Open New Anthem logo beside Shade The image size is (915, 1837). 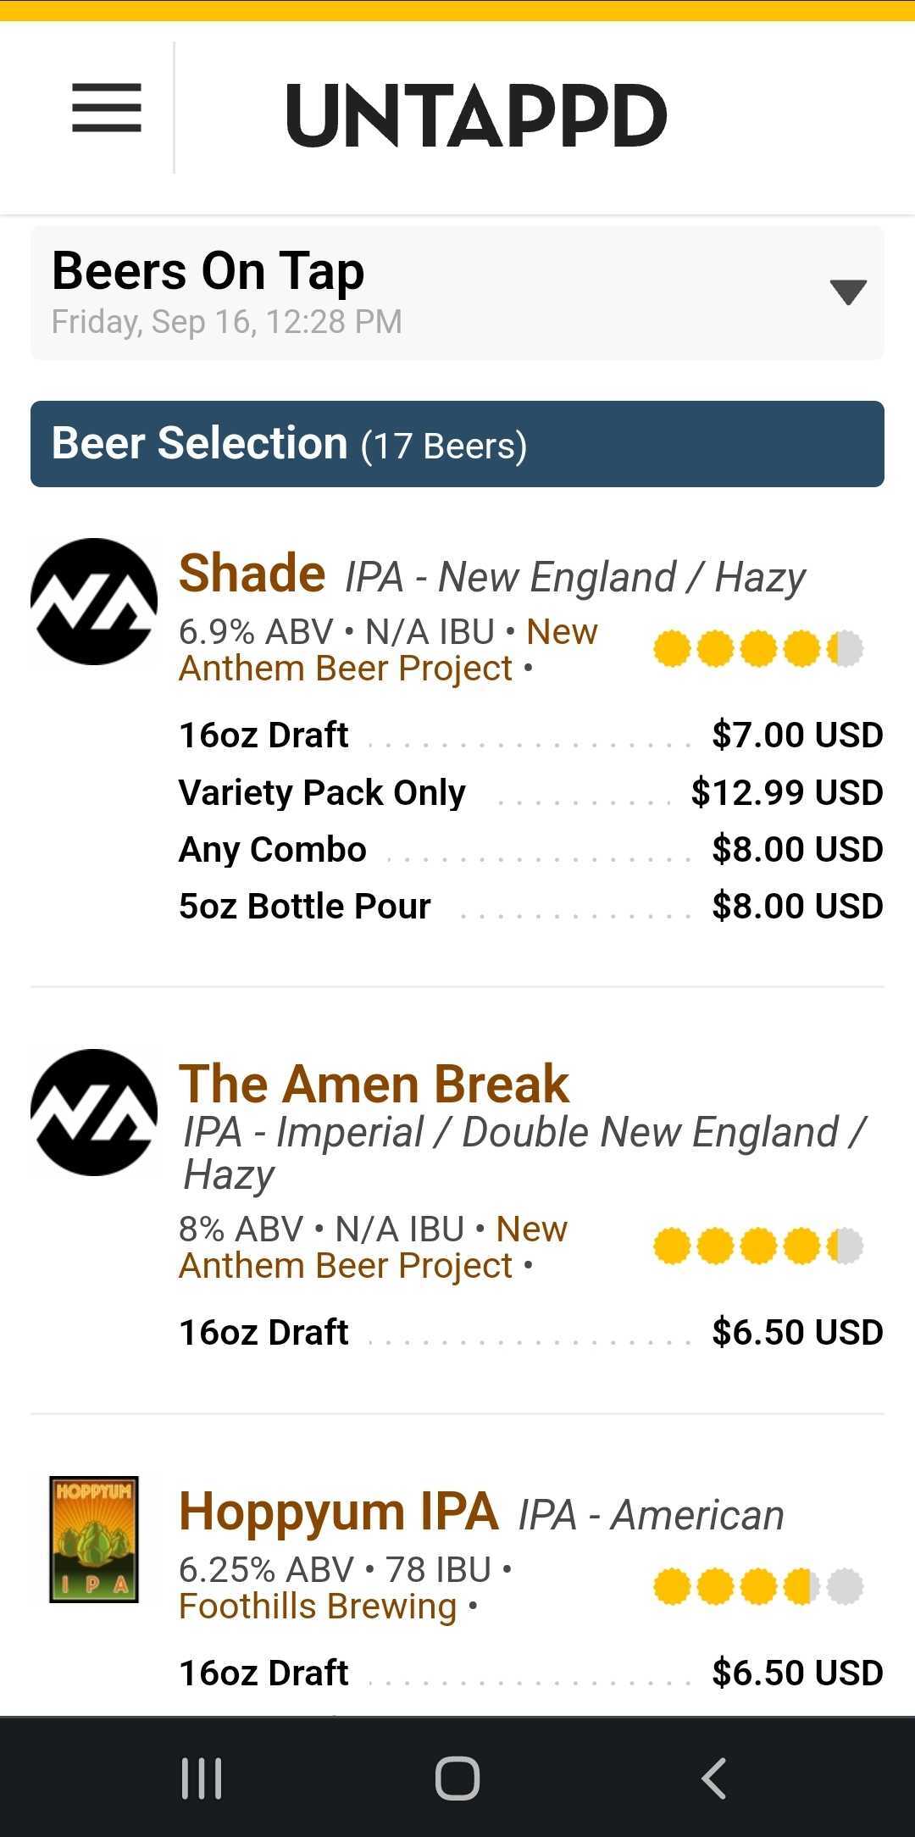point(94,602)
